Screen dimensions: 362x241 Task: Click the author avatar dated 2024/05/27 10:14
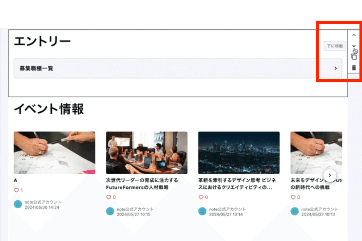click(202, 211)
